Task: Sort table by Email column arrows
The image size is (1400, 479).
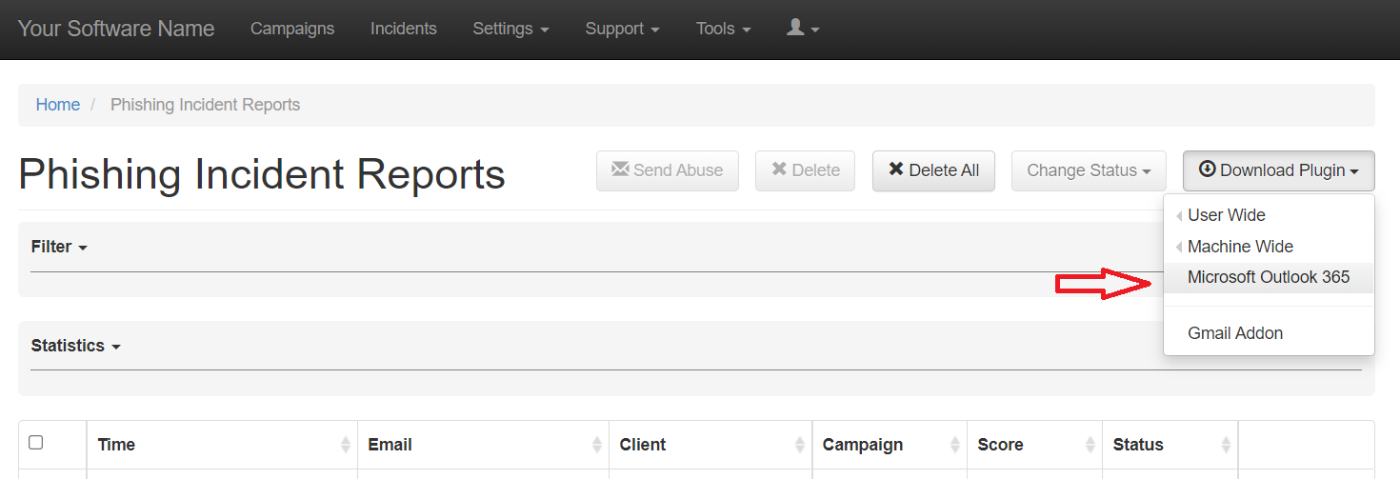Action: click(x=597, y=445)
